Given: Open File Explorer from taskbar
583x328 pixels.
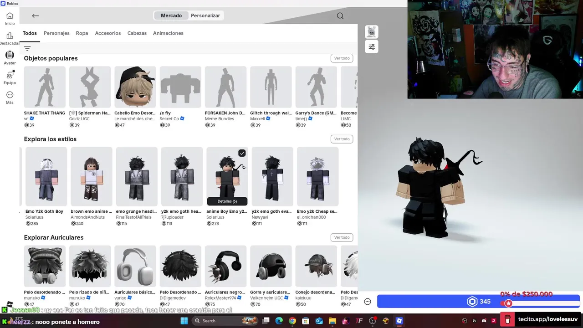Looking at the screenshot, I should click(x=332, y=321).
